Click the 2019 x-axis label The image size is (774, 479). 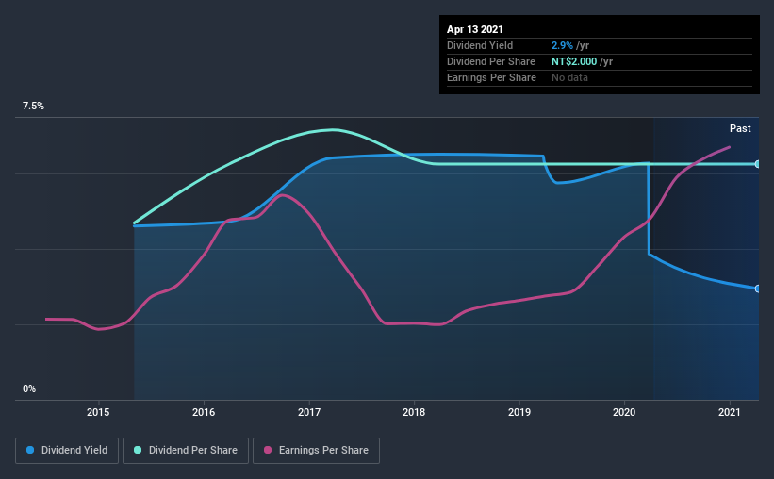coord(519,412)
